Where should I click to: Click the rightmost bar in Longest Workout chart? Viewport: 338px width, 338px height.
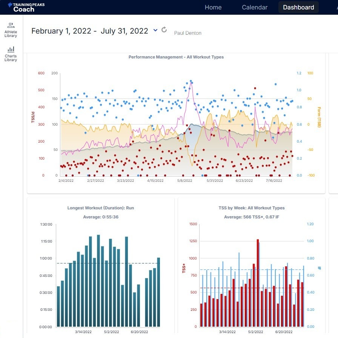pos(158,292)
